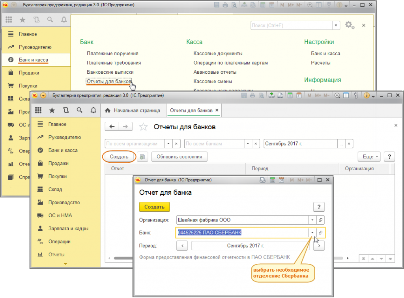Open favorites star in background window toolbar
This screenshot has width=404, height=298.
pyautogui.click(x=22, y=20)
